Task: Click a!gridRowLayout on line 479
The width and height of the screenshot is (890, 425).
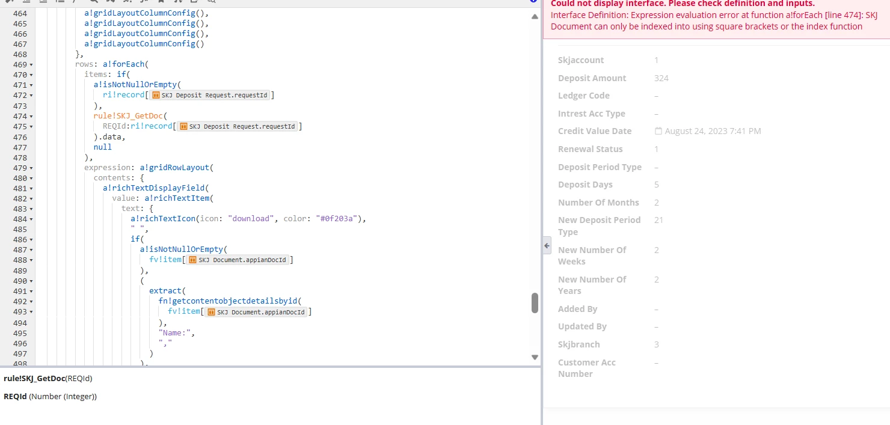Action: [174, 168]
